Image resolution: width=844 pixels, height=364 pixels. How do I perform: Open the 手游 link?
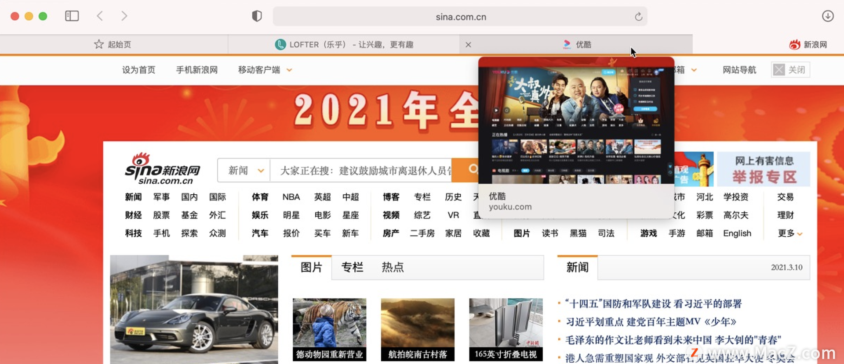(x=677, y=233)
